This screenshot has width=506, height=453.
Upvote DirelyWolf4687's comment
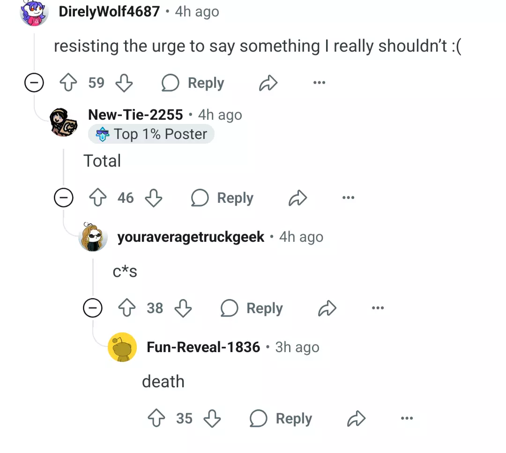coord(68,83)
